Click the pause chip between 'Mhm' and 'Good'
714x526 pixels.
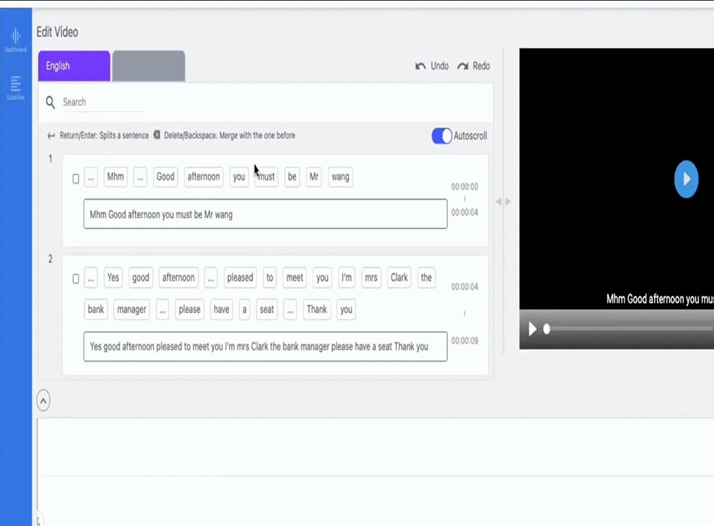140,177
